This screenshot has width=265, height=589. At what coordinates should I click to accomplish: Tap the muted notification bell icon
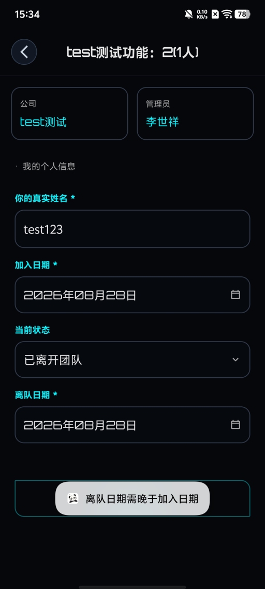pos(189,14)
